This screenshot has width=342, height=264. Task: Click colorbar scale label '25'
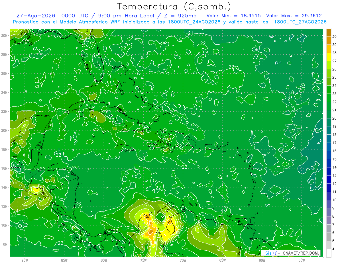click(335, 77)
